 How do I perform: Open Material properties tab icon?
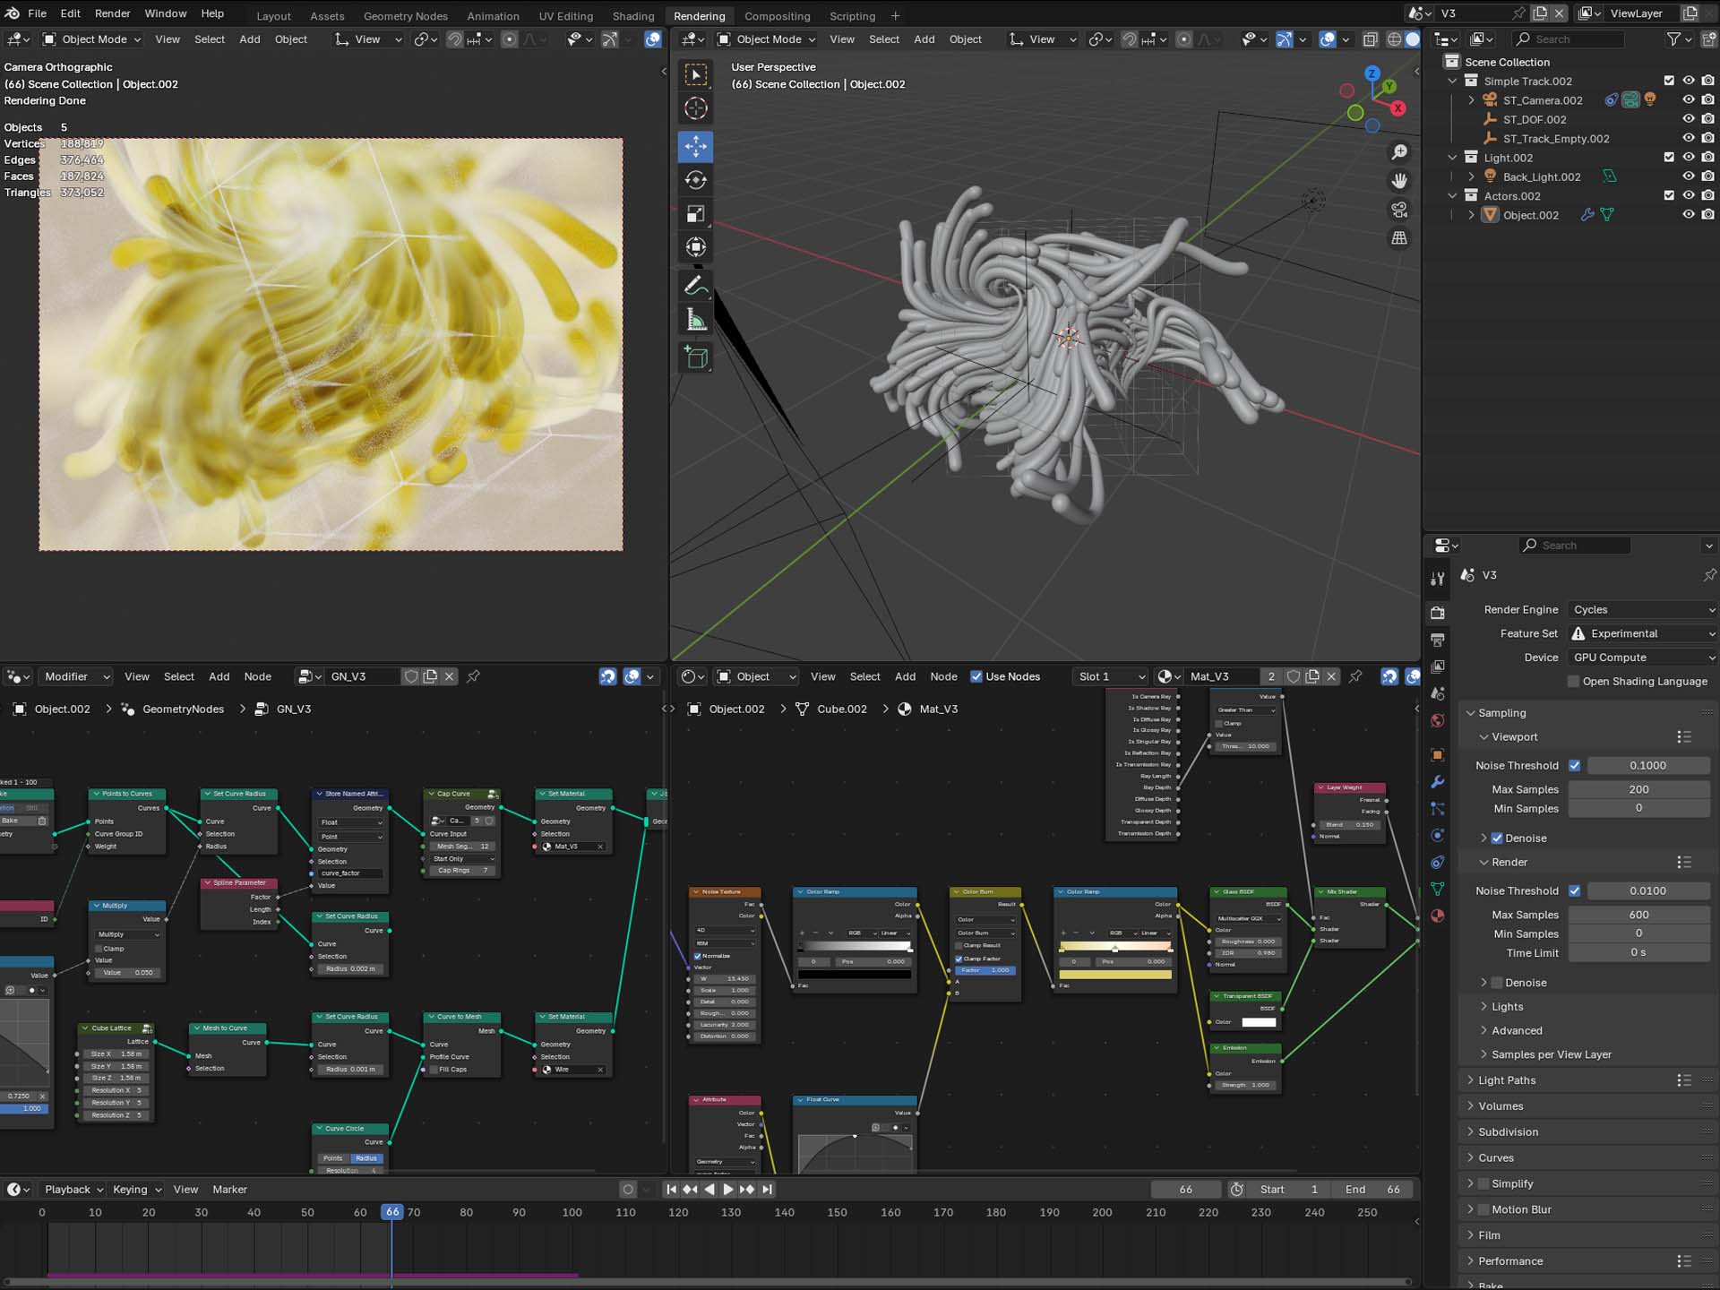[1438, 916]
